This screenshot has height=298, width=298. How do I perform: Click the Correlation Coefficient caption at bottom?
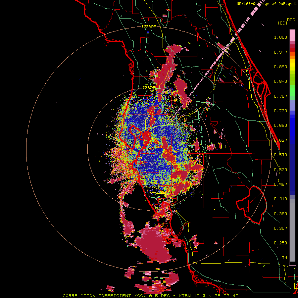pos(151,296)
